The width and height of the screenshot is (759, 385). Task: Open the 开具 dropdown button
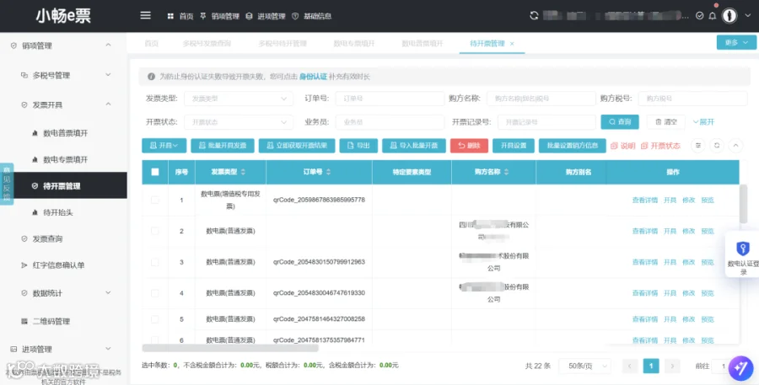coord(164,146)
